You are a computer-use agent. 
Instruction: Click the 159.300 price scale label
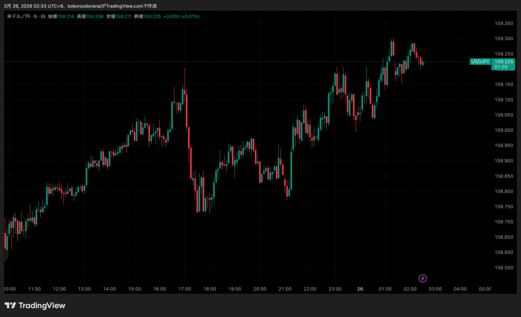coord(503,39)
